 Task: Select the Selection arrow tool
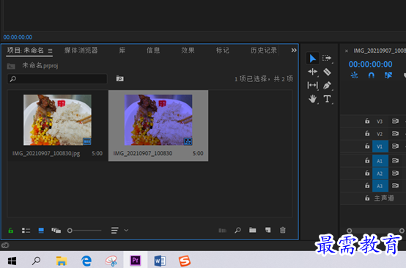312,58
